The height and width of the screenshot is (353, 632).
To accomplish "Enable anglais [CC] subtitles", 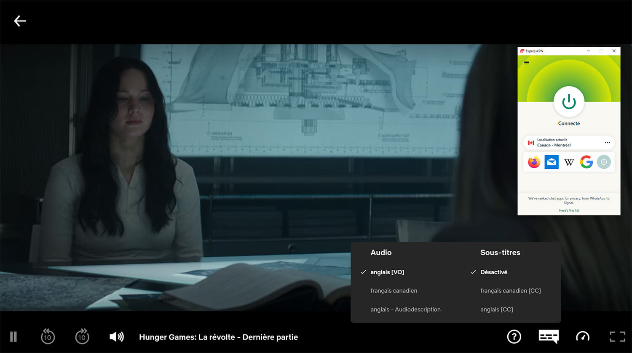I will tap(496, 309).
